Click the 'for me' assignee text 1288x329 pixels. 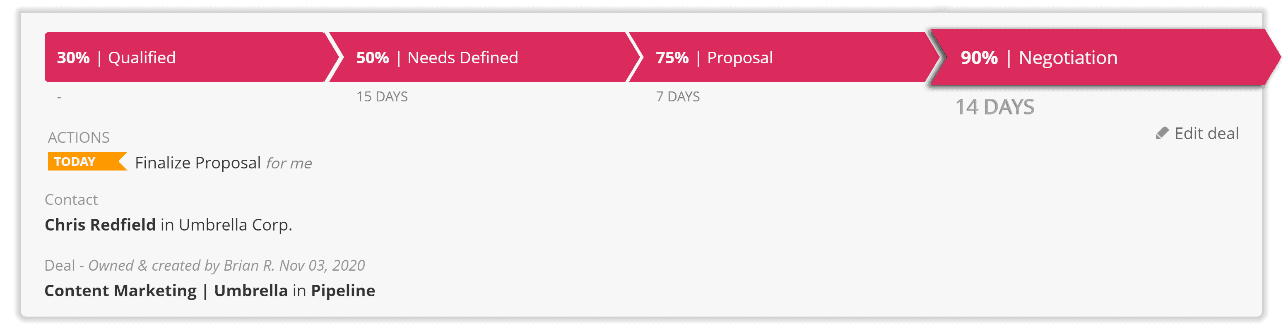(x=289, y=163)
